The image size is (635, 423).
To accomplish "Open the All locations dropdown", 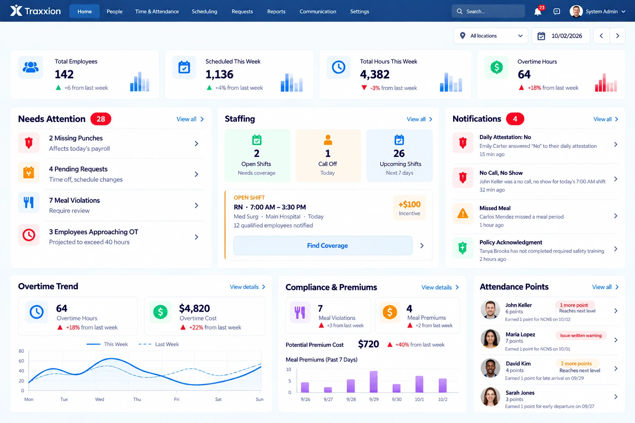I will (491, 36).
